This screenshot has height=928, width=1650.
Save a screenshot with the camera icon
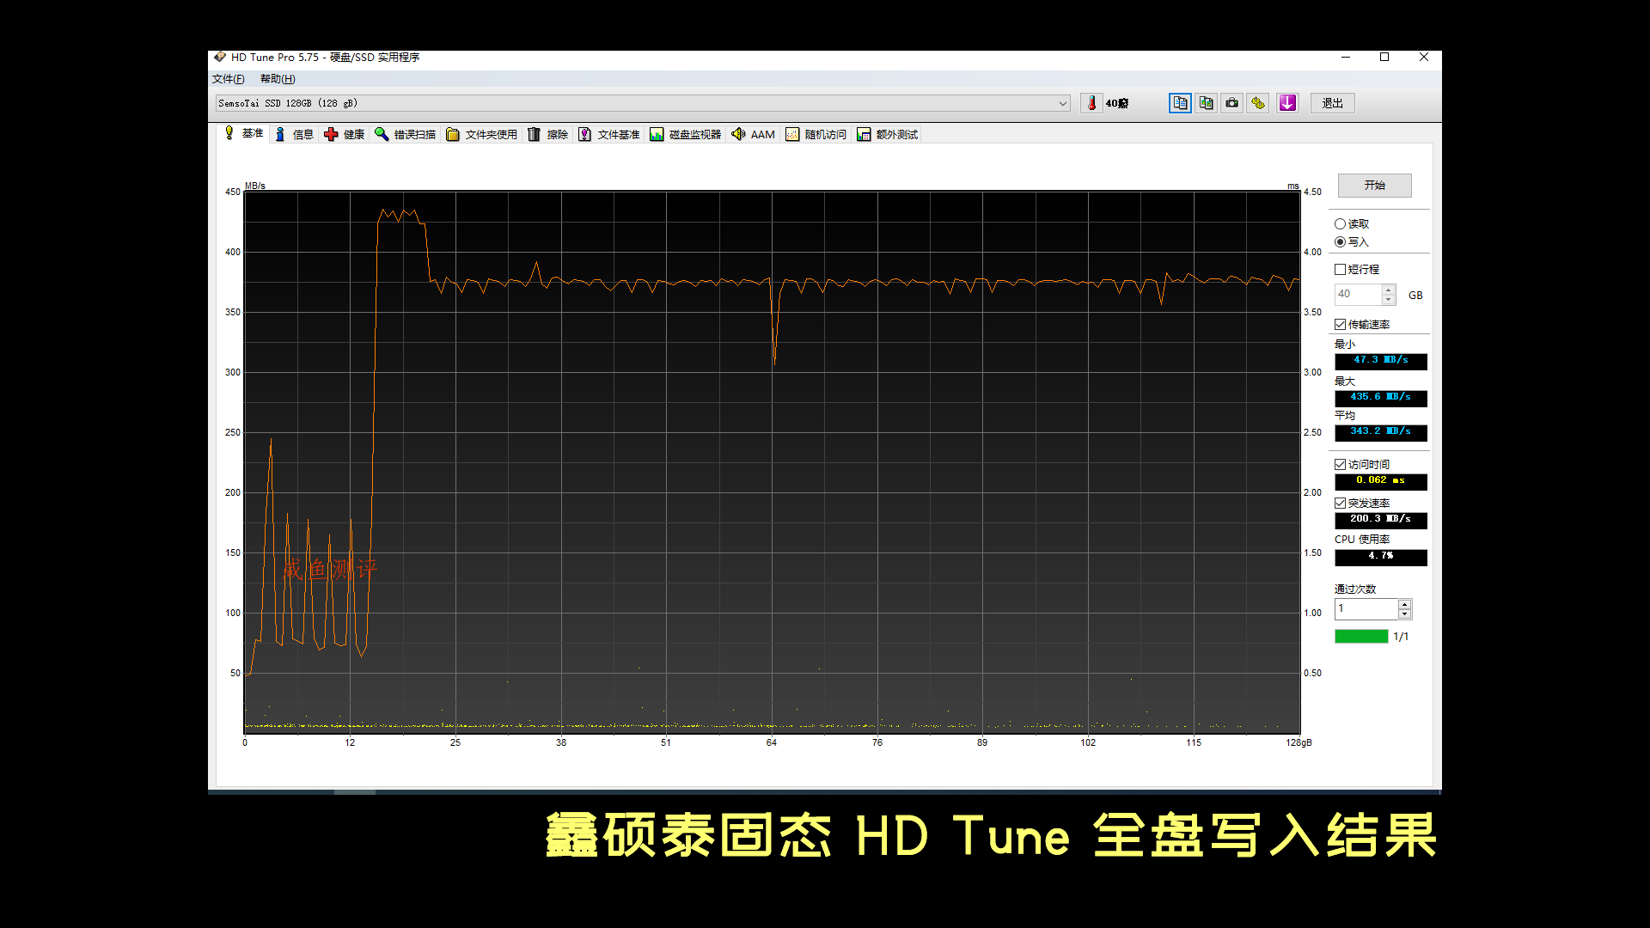pyautogui.click(x=1232, y=103)
